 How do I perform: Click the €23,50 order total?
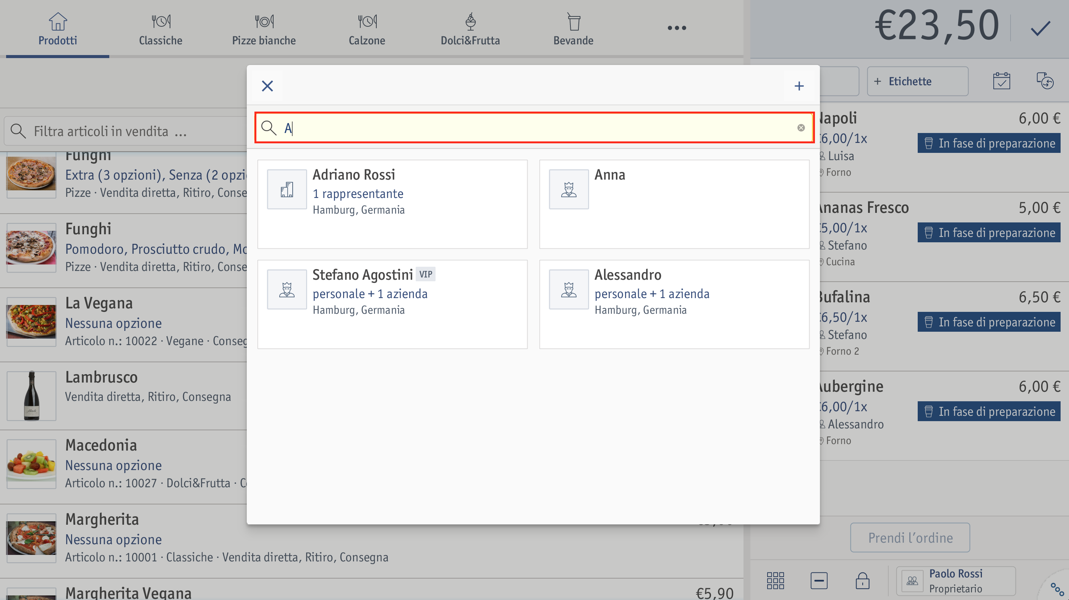937,26
